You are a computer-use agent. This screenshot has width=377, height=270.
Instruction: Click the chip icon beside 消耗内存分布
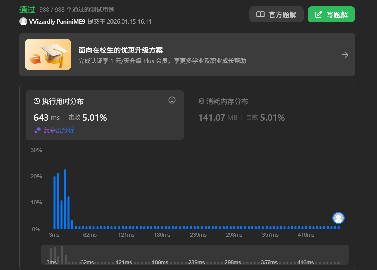[x=201, y=101]
